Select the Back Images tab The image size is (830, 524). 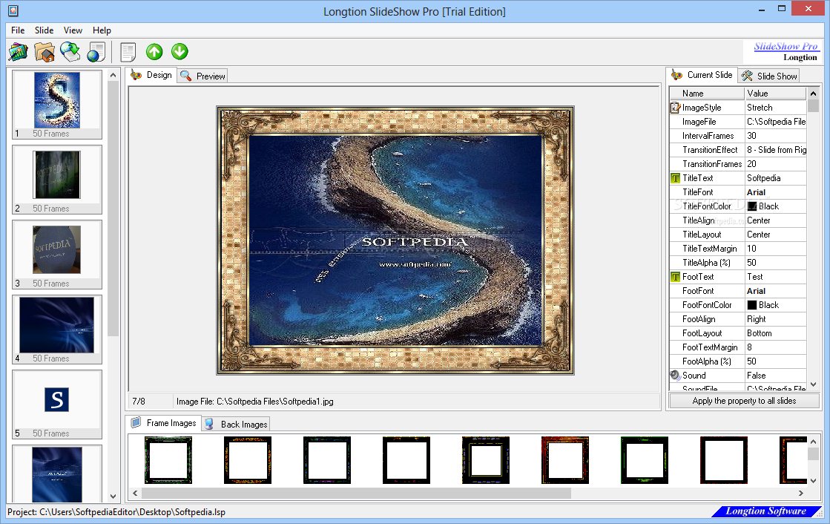pyautogui.click(x=236, y=424)
